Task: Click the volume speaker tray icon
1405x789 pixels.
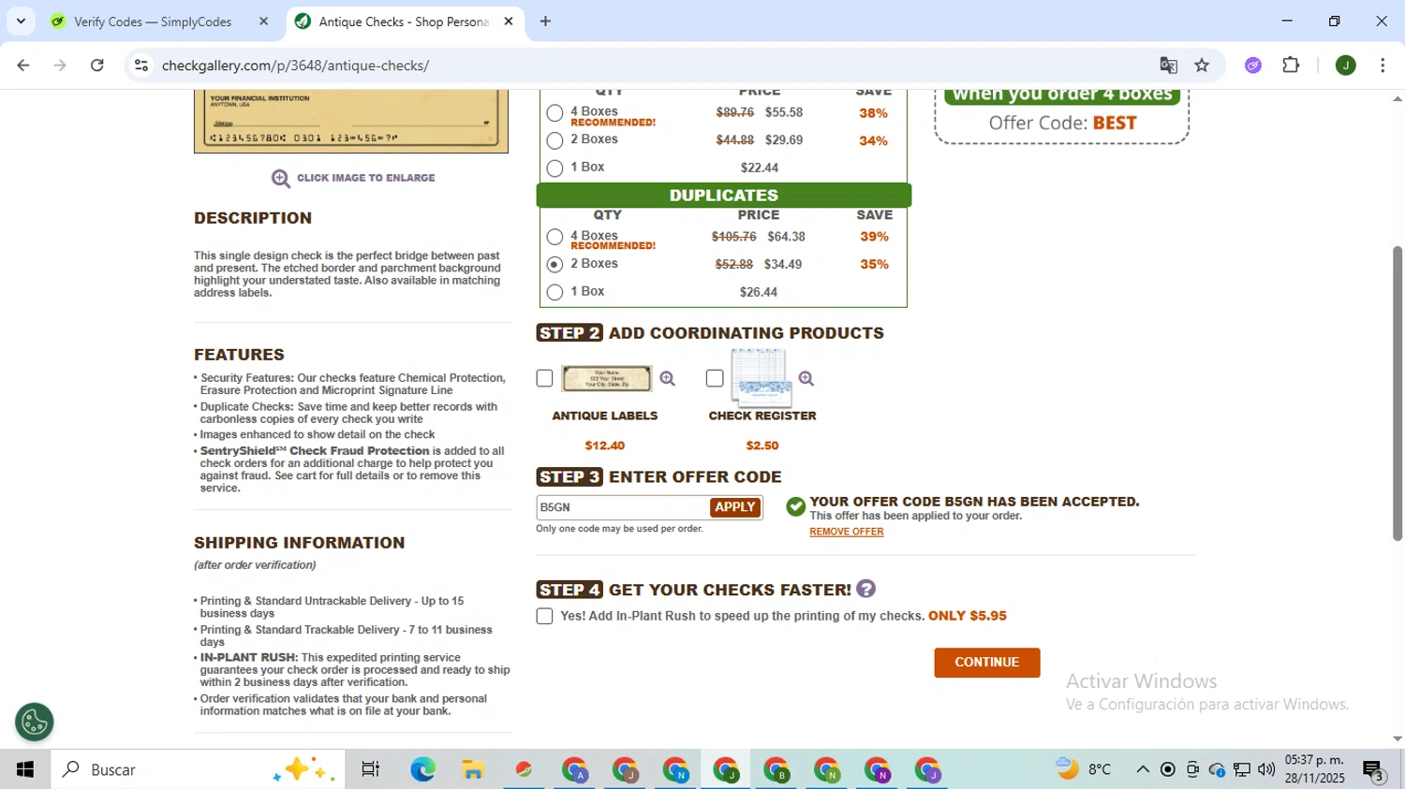Action: (x=1266, y=769)
